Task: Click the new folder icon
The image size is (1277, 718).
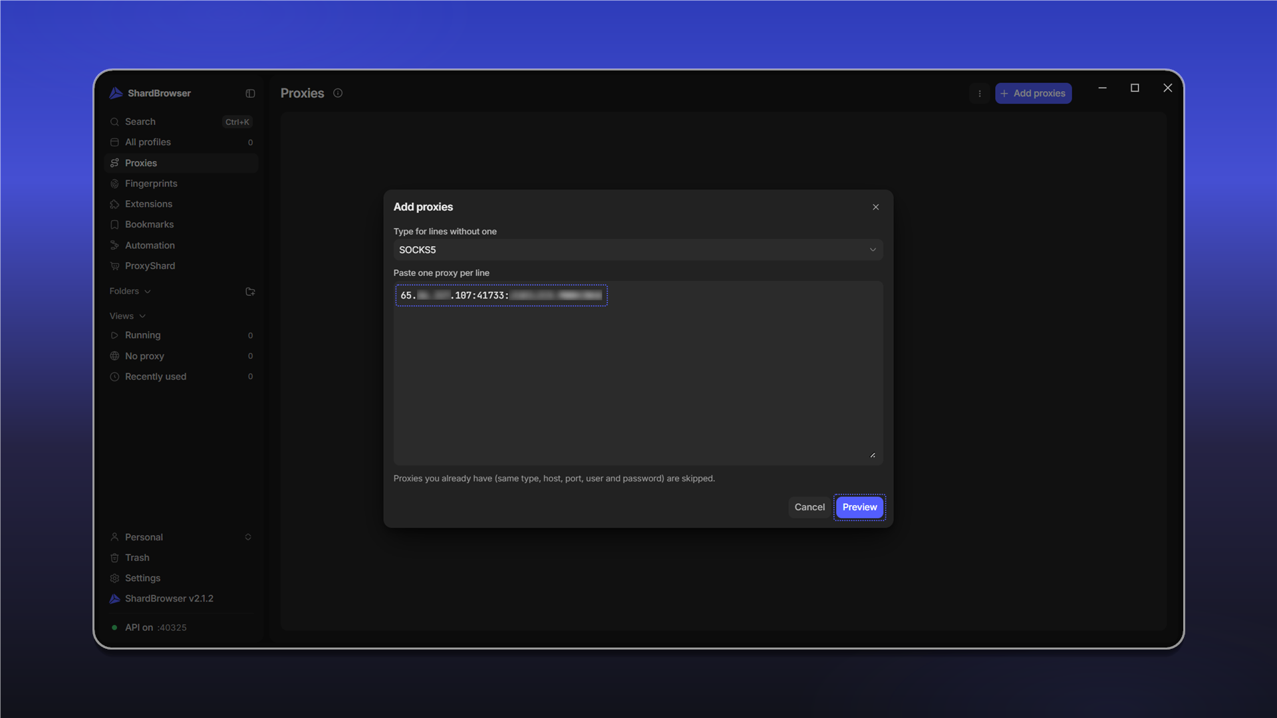Action: pyautogui.click(x=250, y=292)
